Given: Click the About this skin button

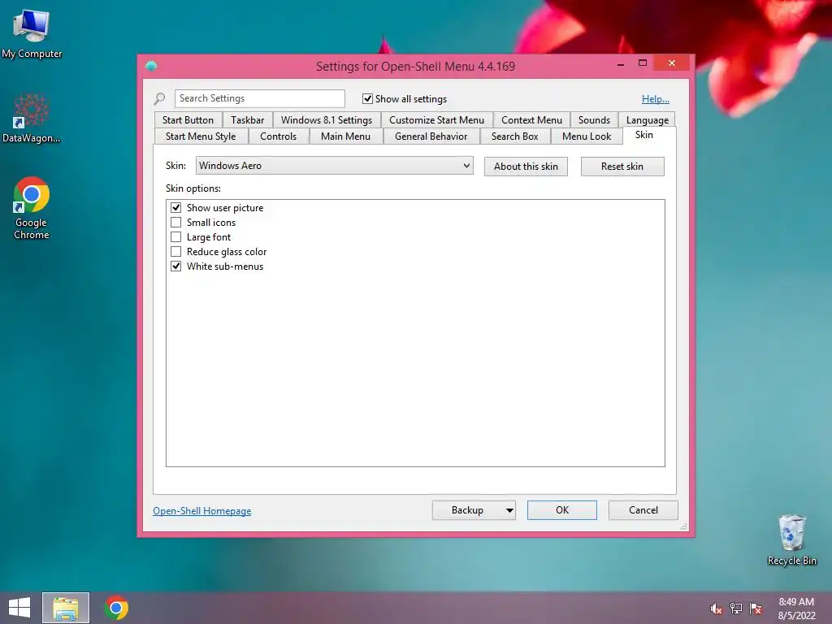Looking at the screenshot, I should [x=526, y=167].
